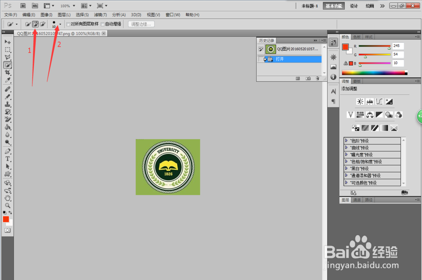Select the History Brush tool
Viewport: 422px width, 280px height.
(8, 112)
